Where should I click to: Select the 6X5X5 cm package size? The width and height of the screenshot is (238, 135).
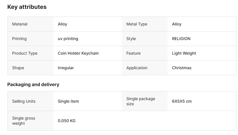pyautogui.click(x=182, y=101)
